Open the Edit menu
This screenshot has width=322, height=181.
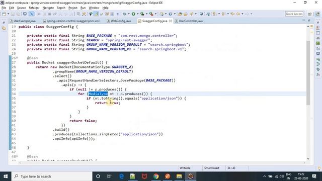(x=12, y=8)
